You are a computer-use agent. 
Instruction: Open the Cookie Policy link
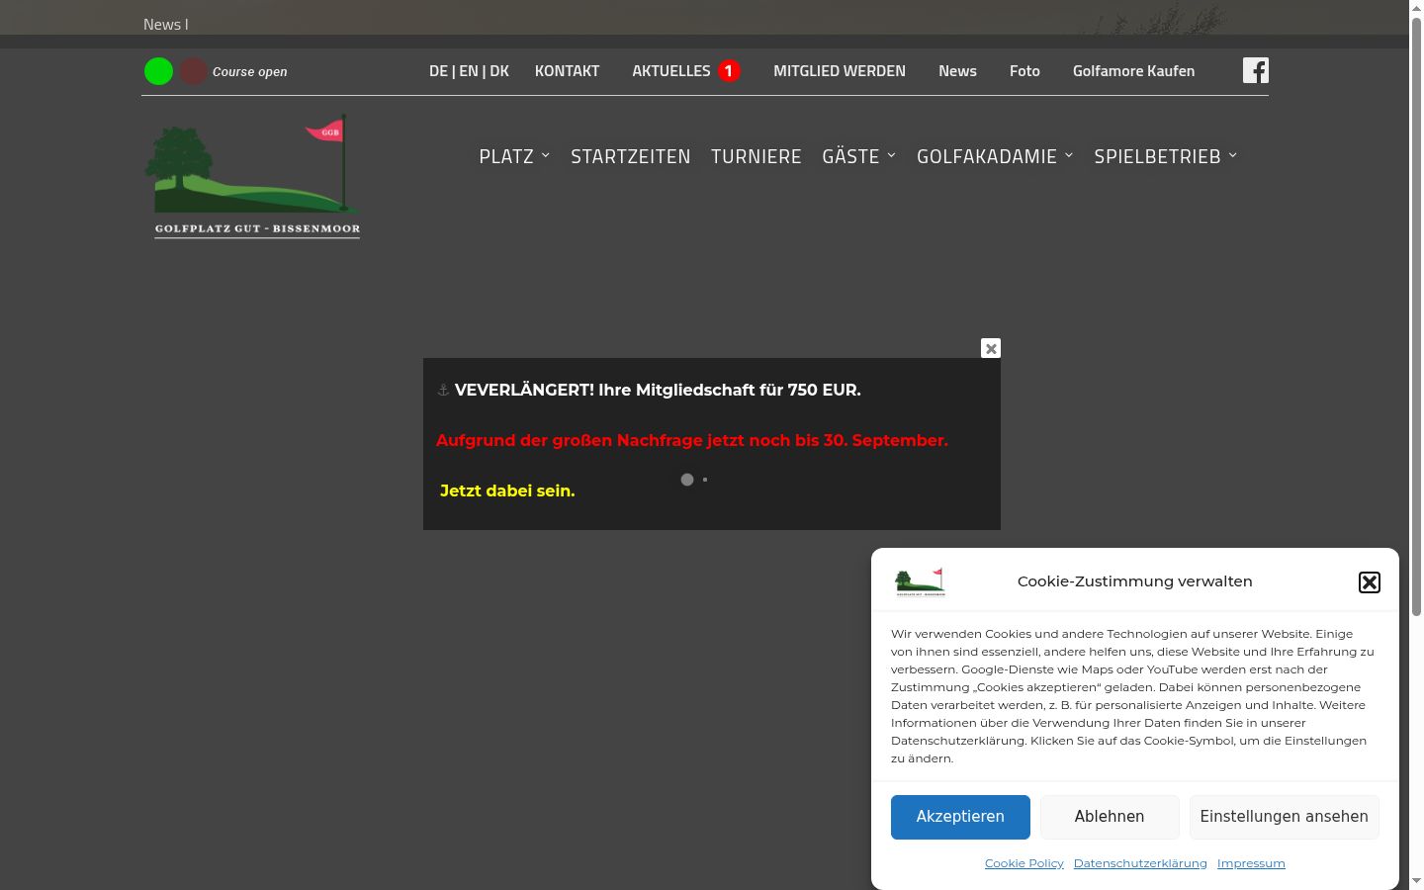(1024, 863)
